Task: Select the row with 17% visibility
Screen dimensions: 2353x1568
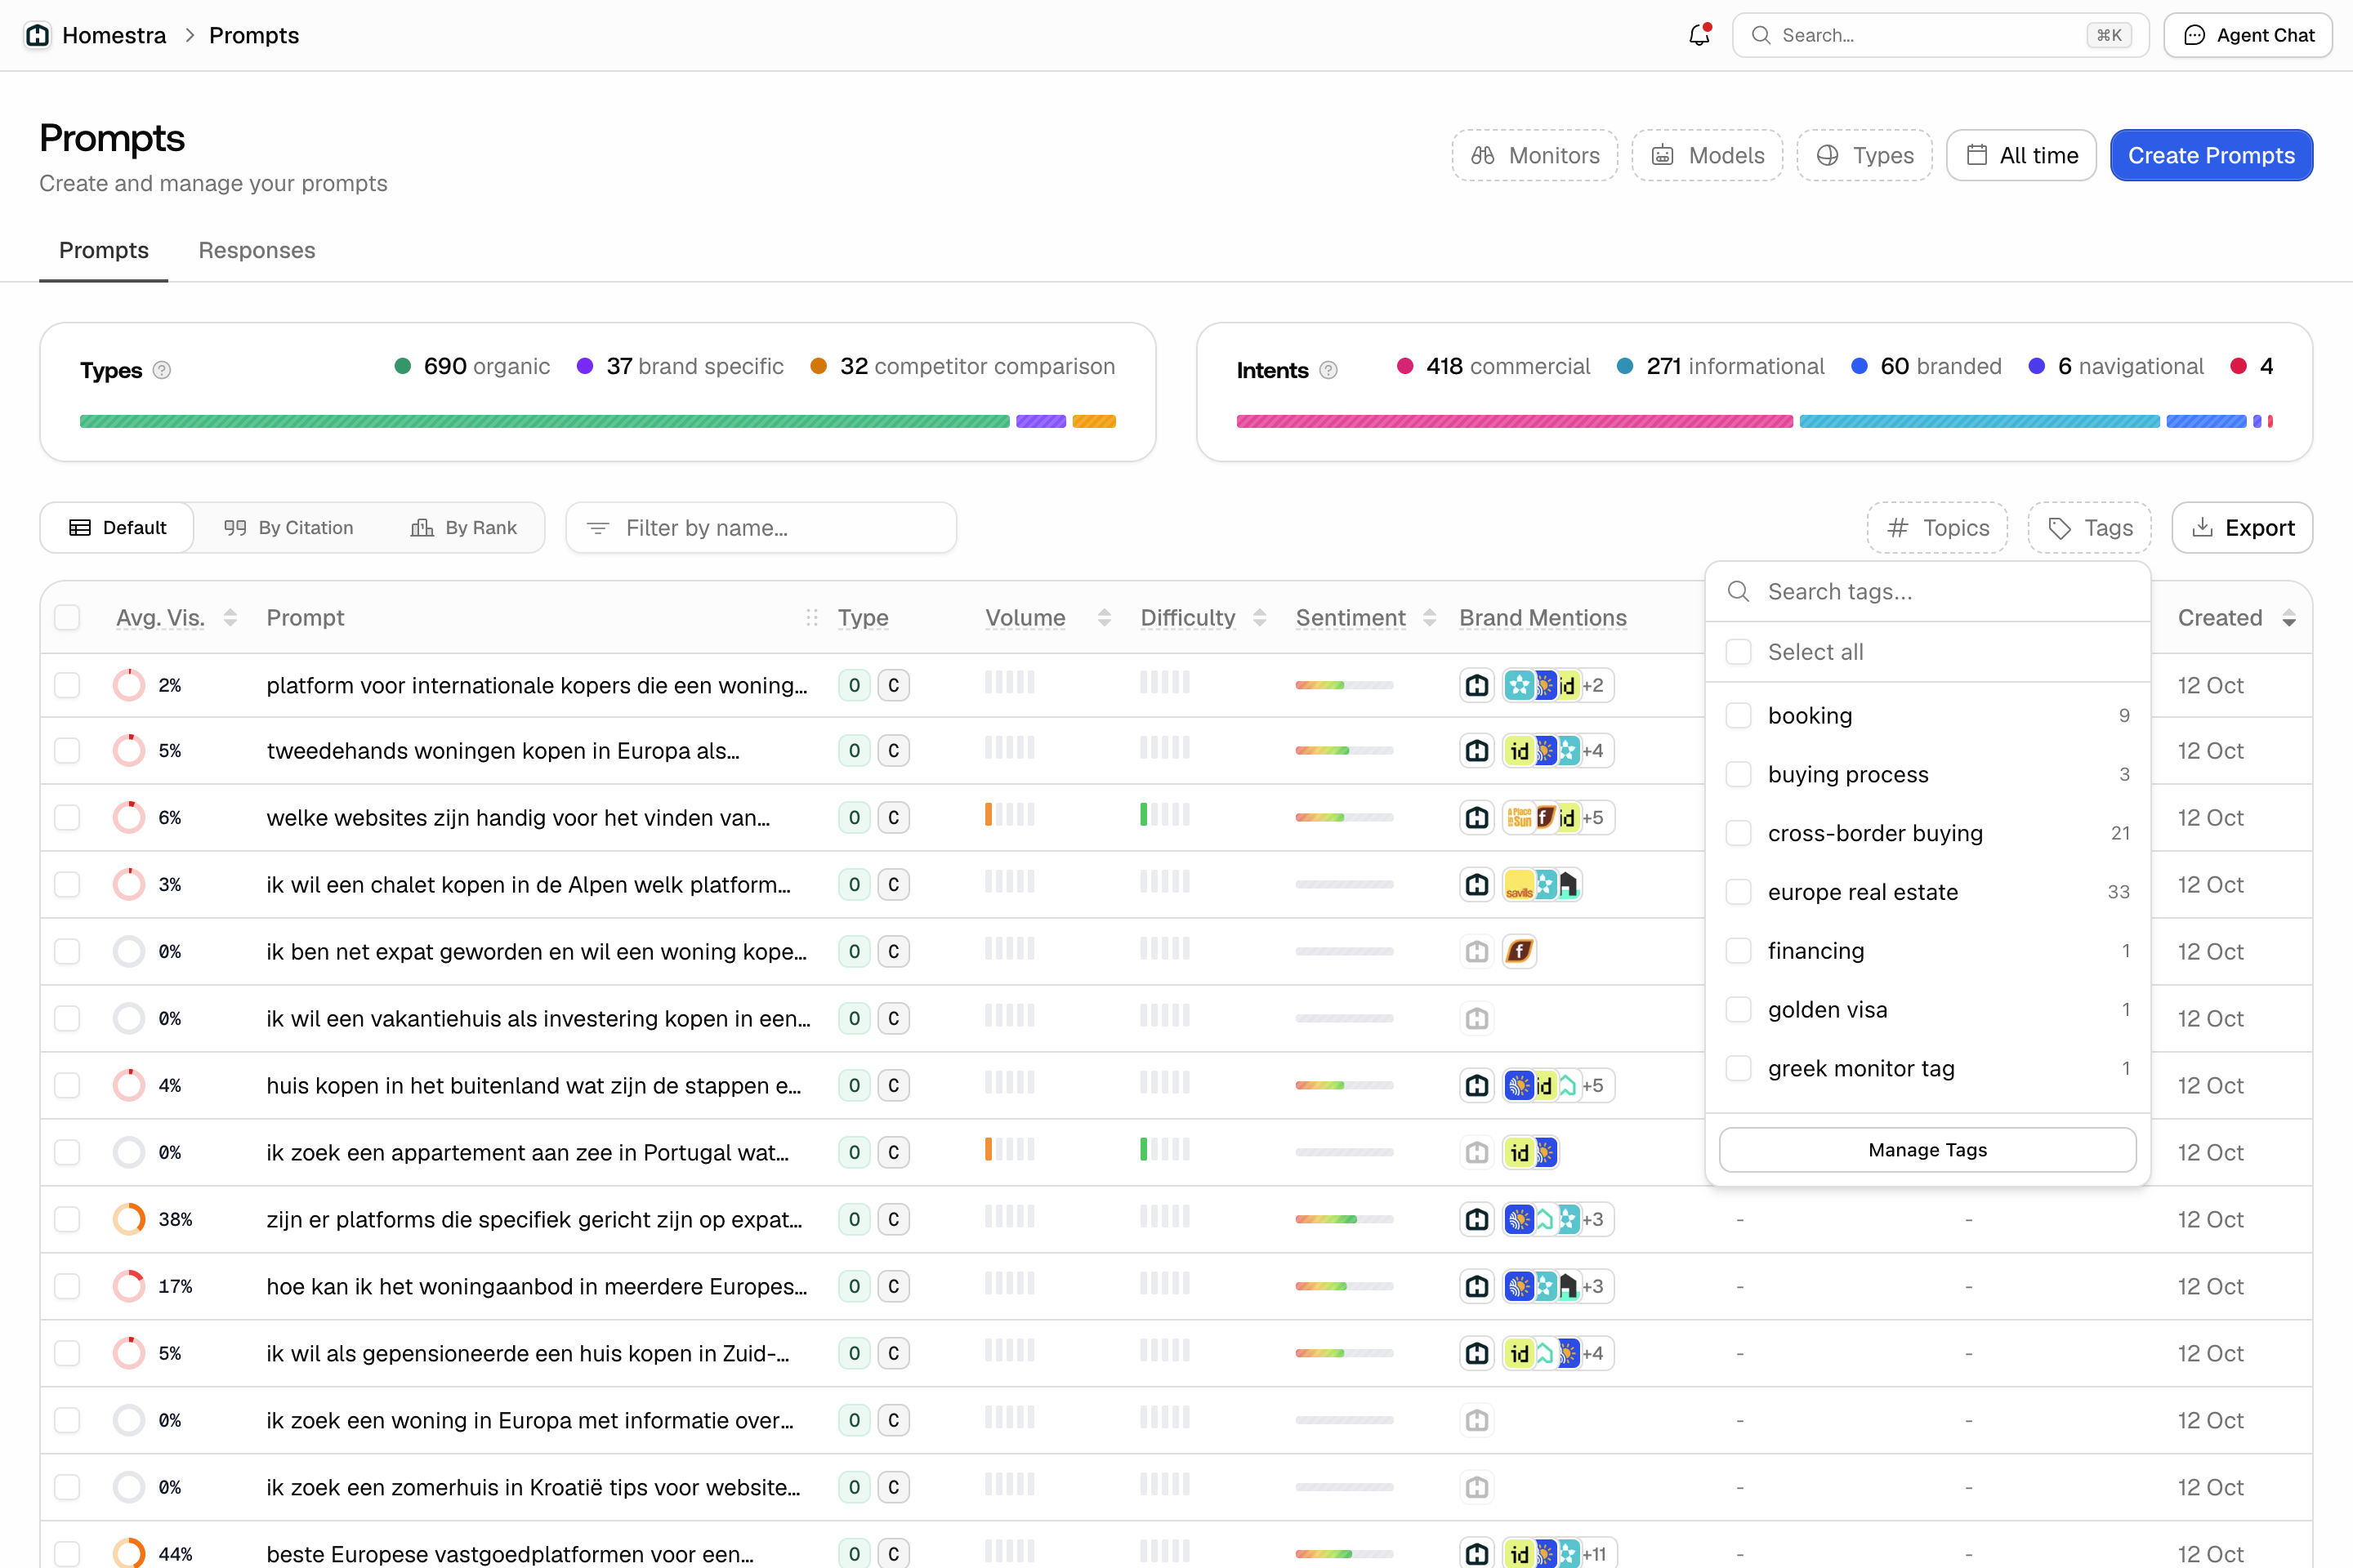Action: point(67,1286)
